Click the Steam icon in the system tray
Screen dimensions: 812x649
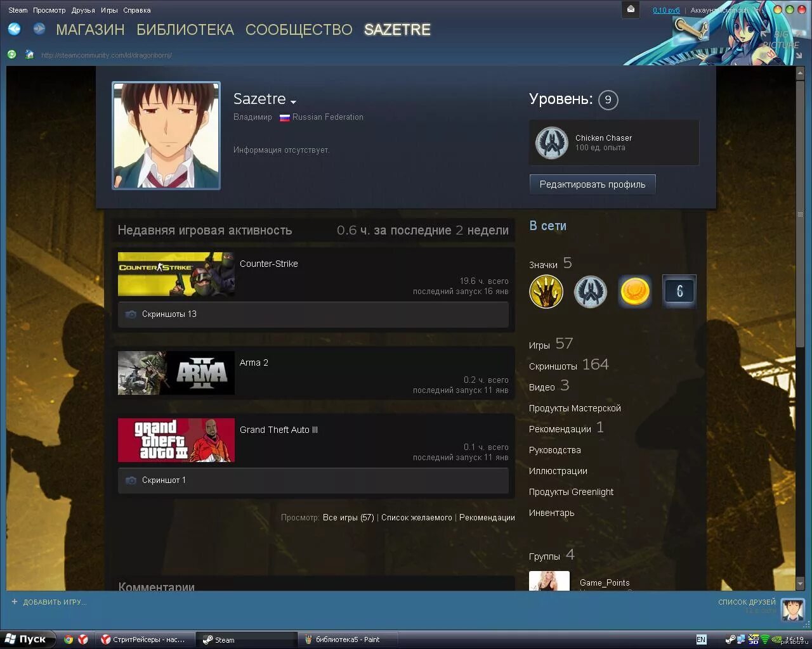731,639
